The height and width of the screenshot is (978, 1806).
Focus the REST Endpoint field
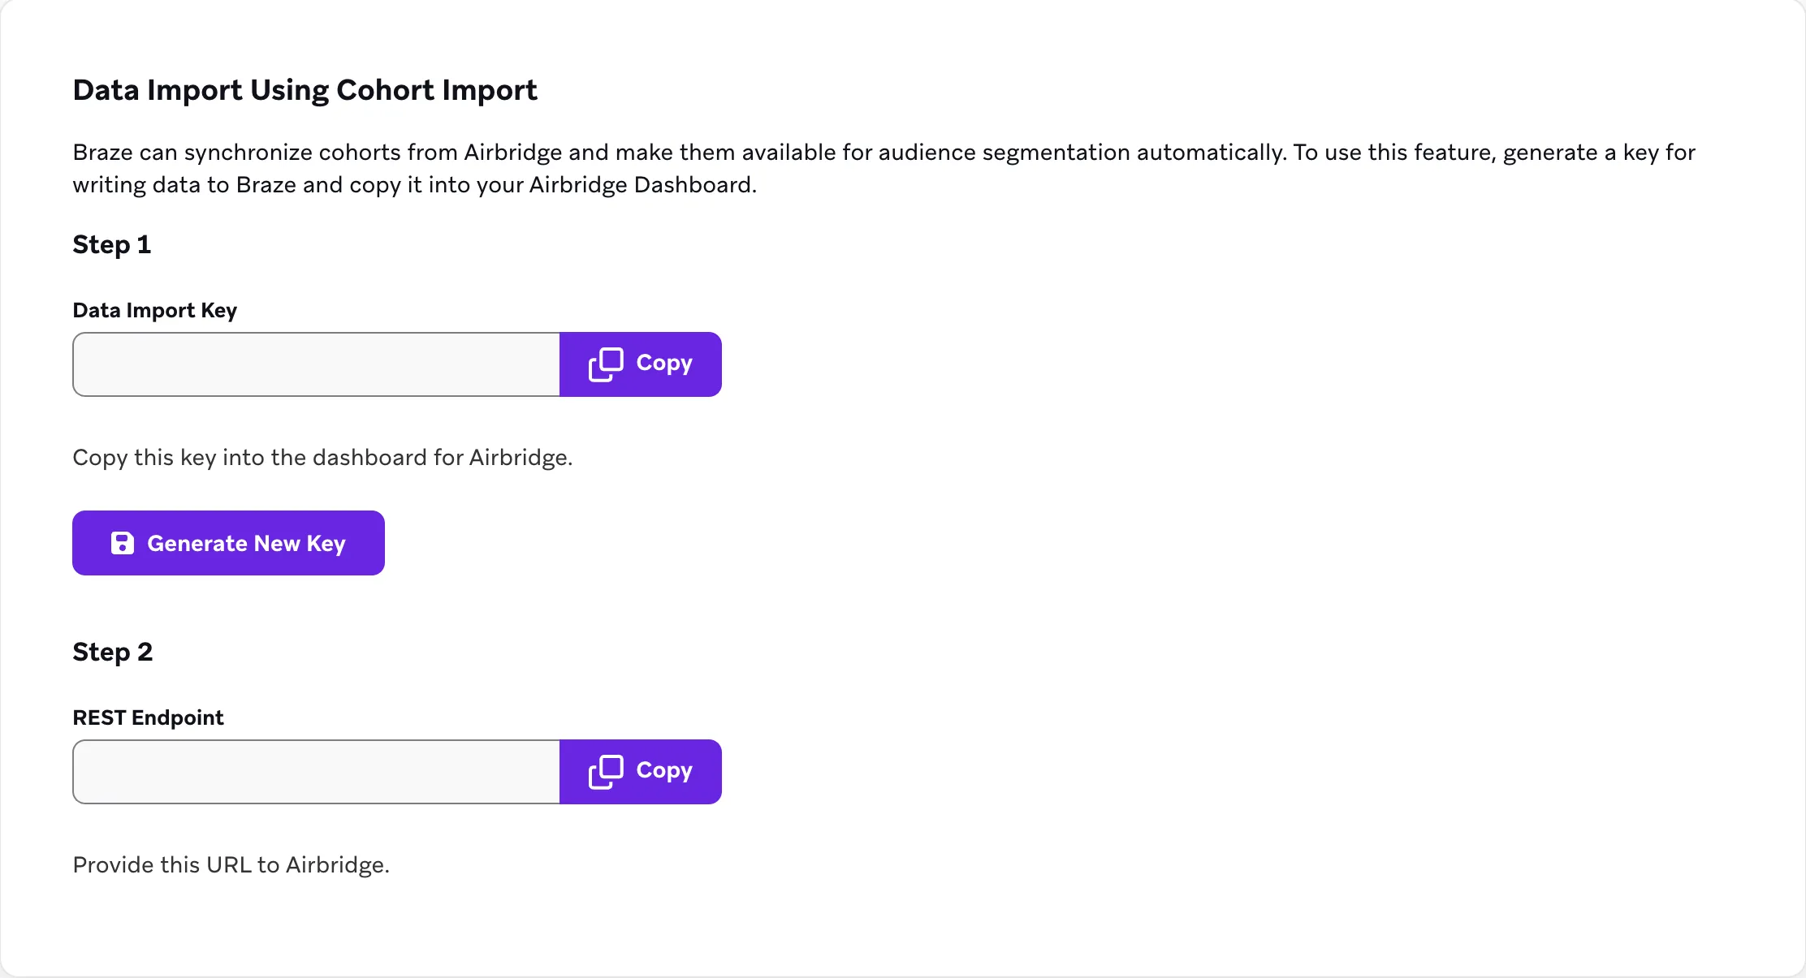click(x=317, y=772)
